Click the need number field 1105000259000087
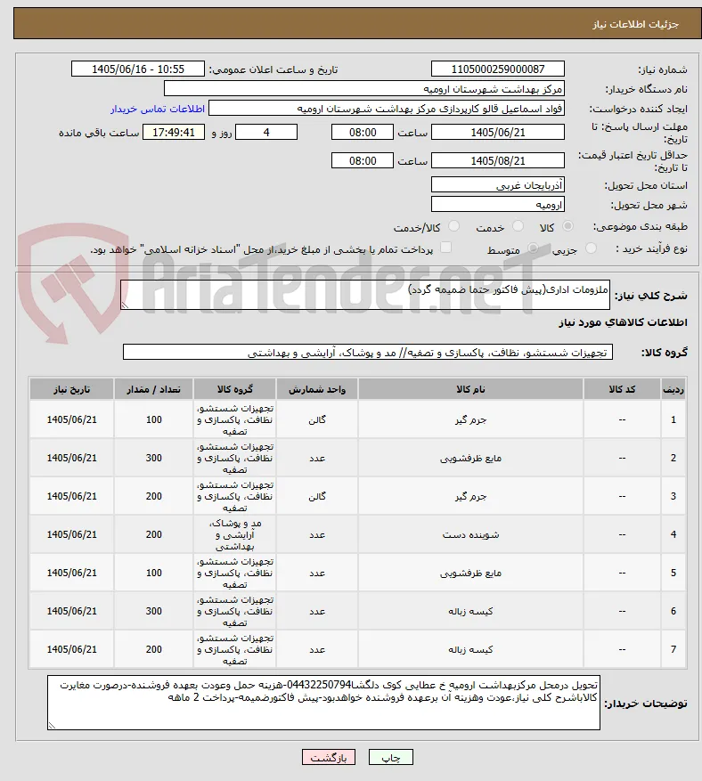Screen dimensions: 702x781 click(x=498, y=69)
